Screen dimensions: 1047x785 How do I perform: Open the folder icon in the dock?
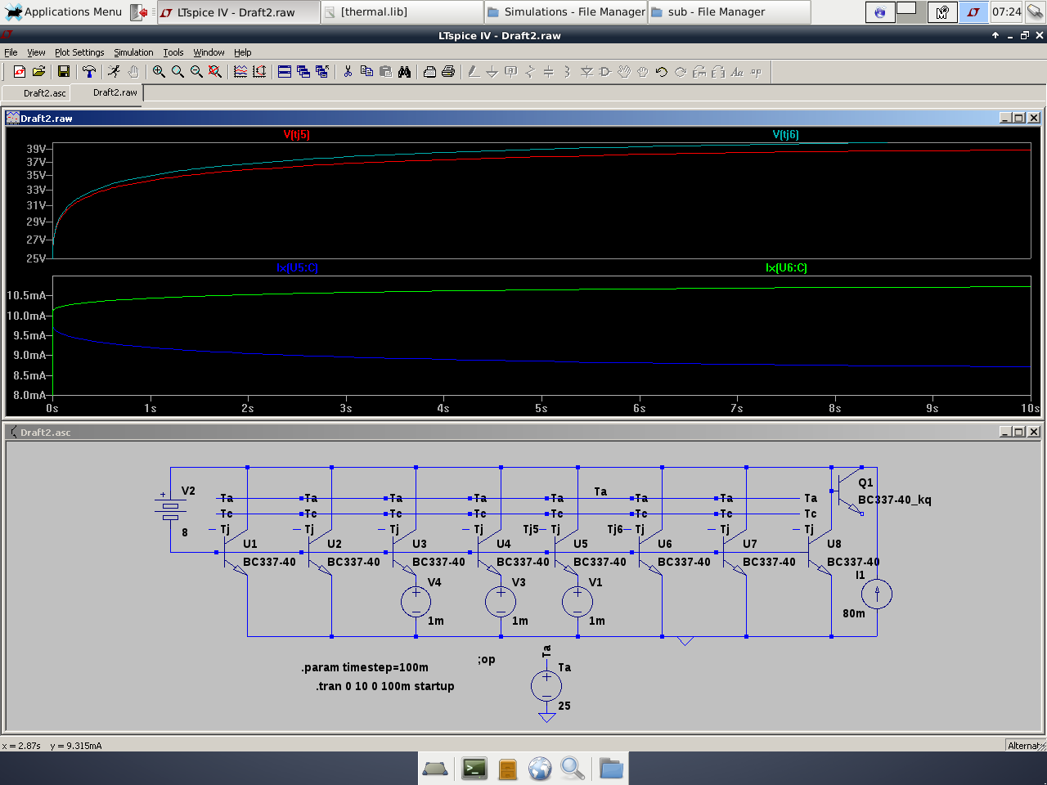pyautogui.click(x=611, y=769)
